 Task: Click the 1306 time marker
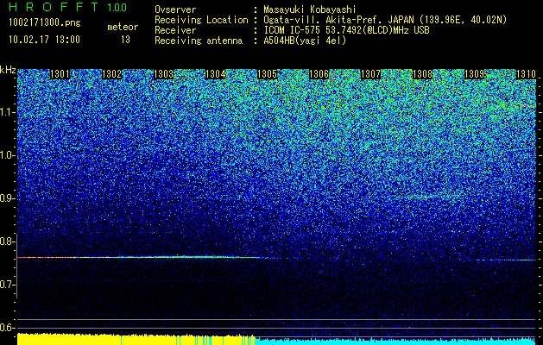click(x=319, y=74)
